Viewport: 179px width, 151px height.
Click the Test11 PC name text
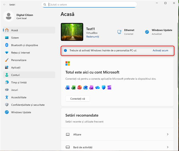coord(90,29)
